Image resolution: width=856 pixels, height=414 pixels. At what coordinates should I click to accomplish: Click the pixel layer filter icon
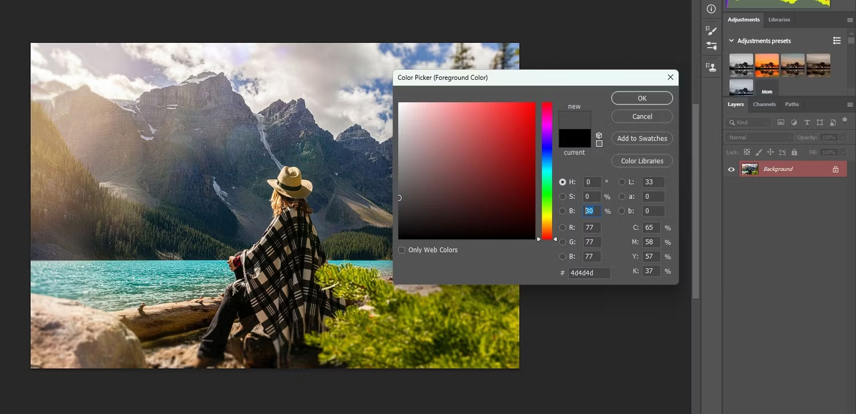(x=781, y=123)
